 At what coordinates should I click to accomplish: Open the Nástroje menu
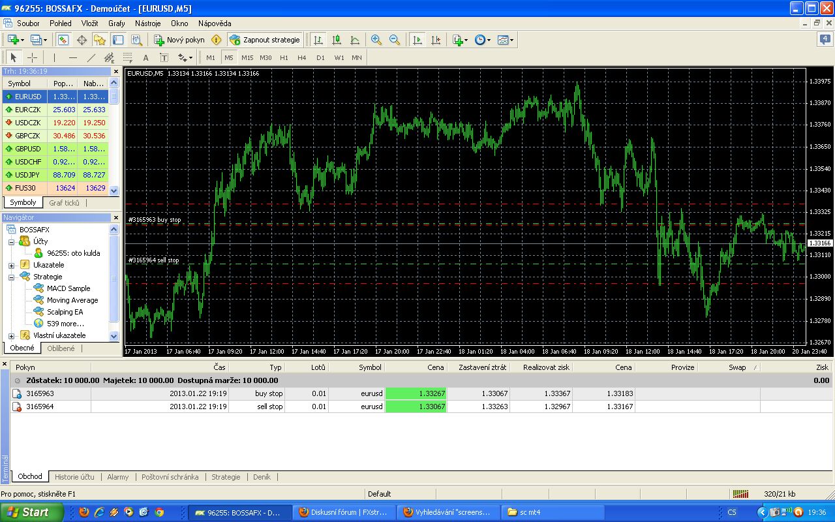click(147, 23)
